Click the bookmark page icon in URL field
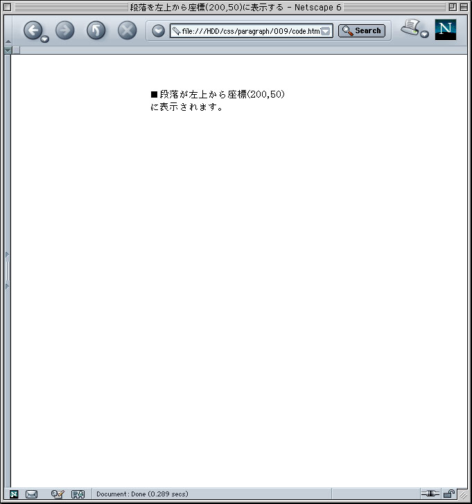The height and width of the screenshot is (504, 472). click(176, 31)
